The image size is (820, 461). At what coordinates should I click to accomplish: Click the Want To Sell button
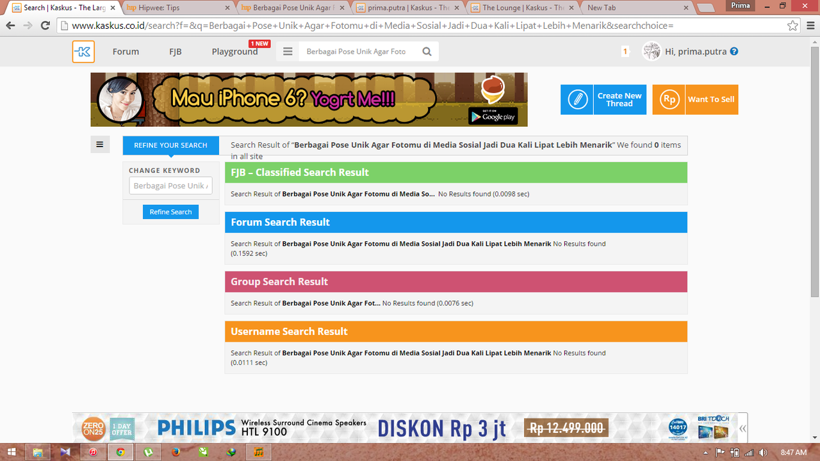click(x=695, y=100)
